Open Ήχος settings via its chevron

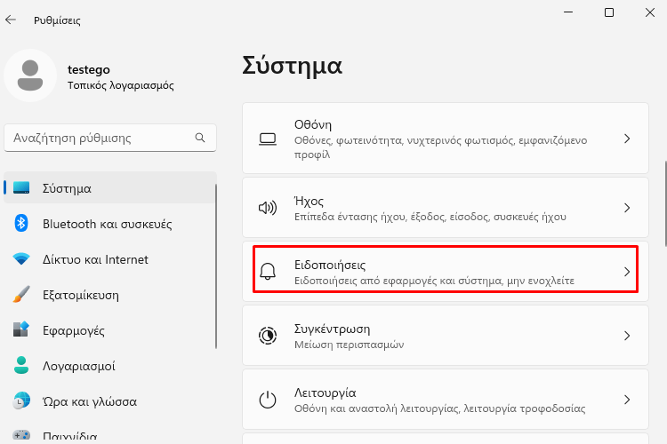click(x=627, y=208)
